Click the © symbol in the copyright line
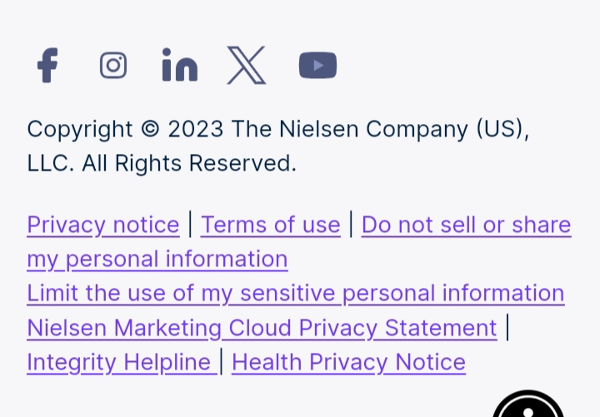Viewport: 600px width, 417px height. pos(150,128)
